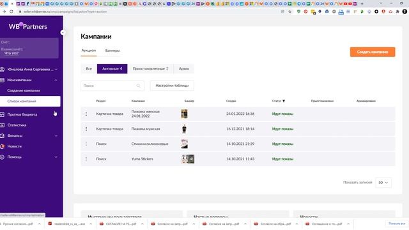Show Все campaigns filter
The width and height of the screenshot is (409, 230).
89,69
